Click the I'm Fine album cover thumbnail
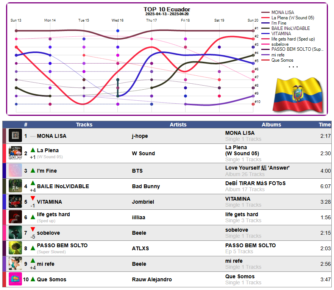 (x=15, y=170)
